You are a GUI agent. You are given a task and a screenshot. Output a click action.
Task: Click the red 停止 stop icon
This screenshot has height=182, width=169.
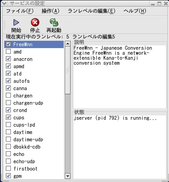[35, 22]
